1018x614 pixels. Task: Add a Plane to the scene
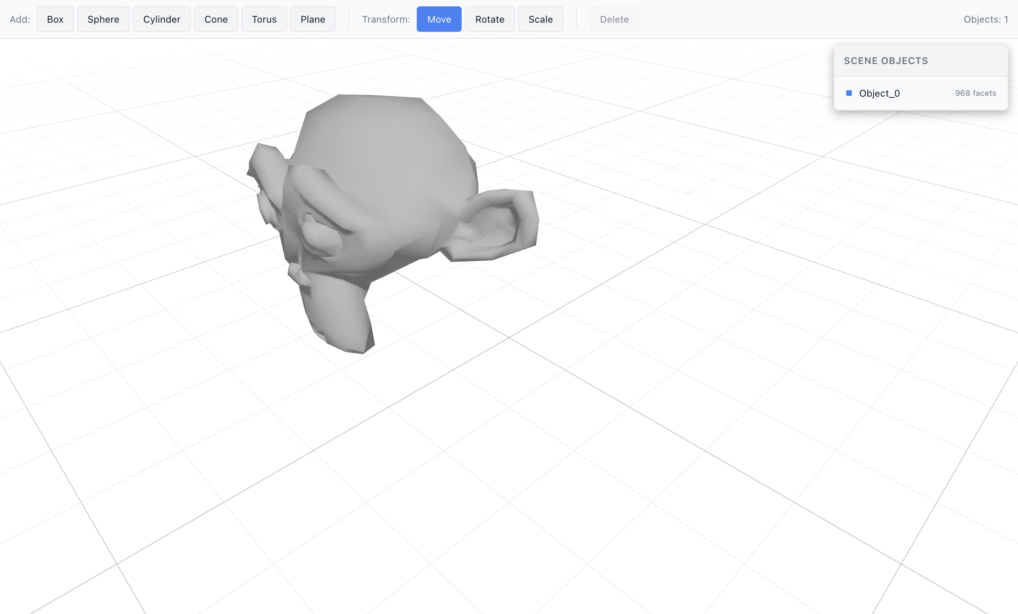coord(312,19)
